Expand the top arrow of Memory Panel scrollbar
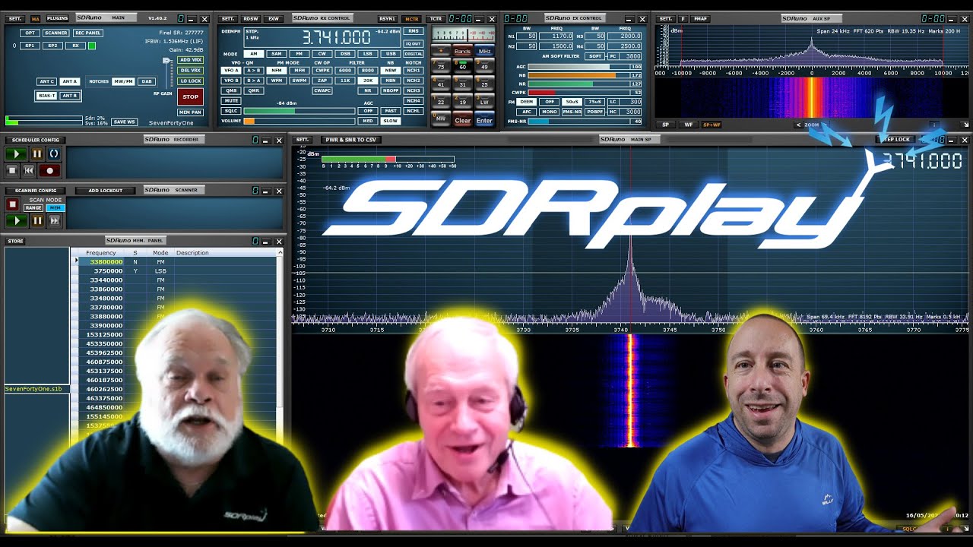Image resolution: width=973 pixels, height=547 pixels. [280, 252]
